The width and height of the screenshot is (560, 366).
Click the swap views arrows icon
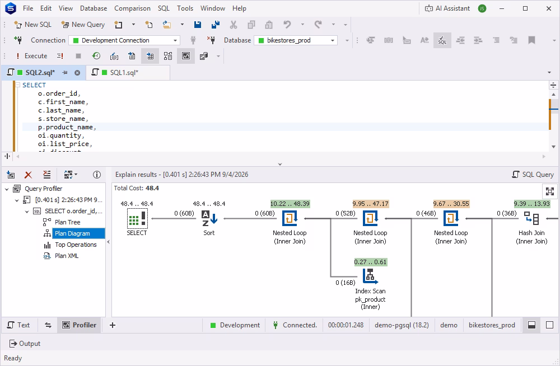click(x=48, y=325)
